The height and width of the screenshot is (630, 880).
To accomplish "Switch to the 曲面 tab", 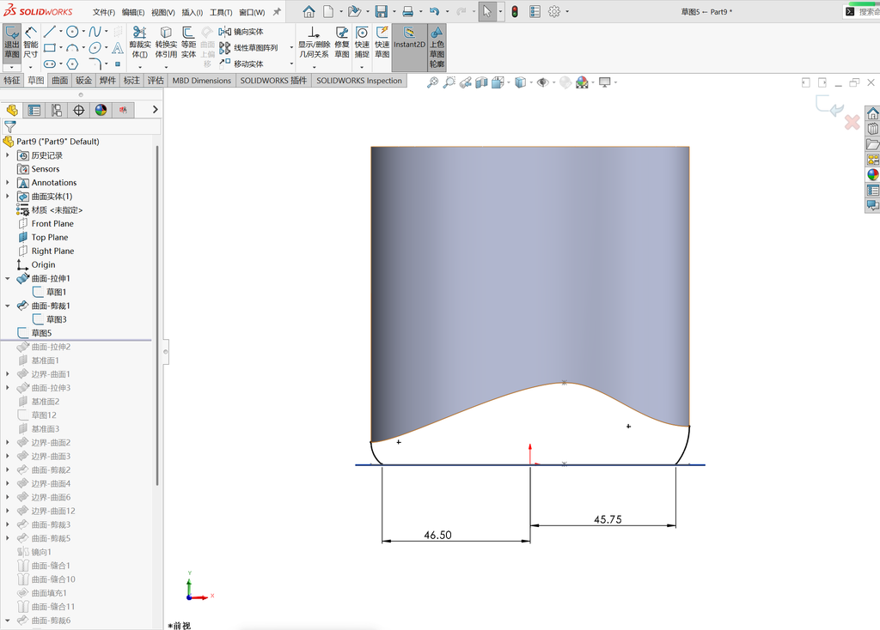I will [x=60, y=80].
